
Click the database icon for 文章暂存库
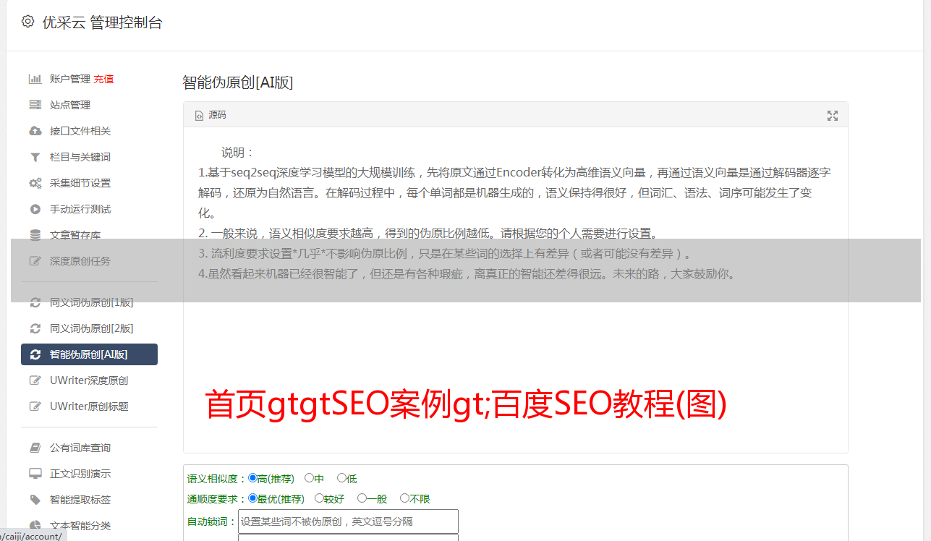click(35, 235)
